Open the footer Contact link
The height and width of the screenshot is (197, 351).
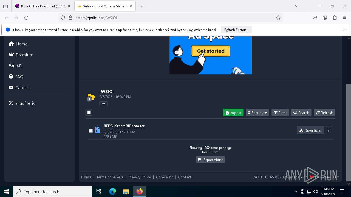click(x=185, y=177)
